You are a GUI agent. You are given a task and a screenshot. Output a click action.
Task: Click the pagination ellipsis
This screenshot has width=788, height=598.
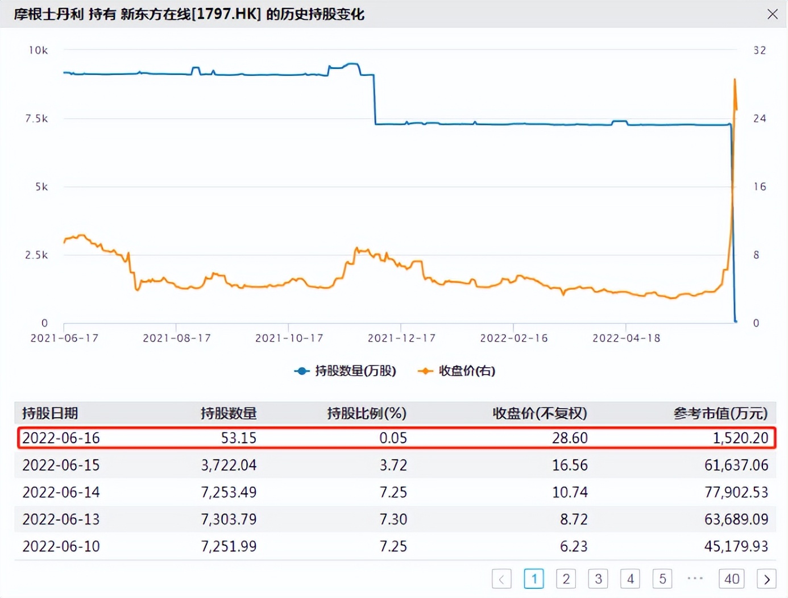click(x=695, y=578)
